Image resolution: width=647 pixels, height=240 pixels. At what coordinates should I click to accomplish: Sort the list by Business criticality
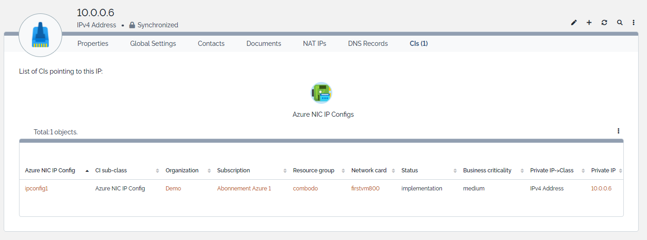click(487, 171)
